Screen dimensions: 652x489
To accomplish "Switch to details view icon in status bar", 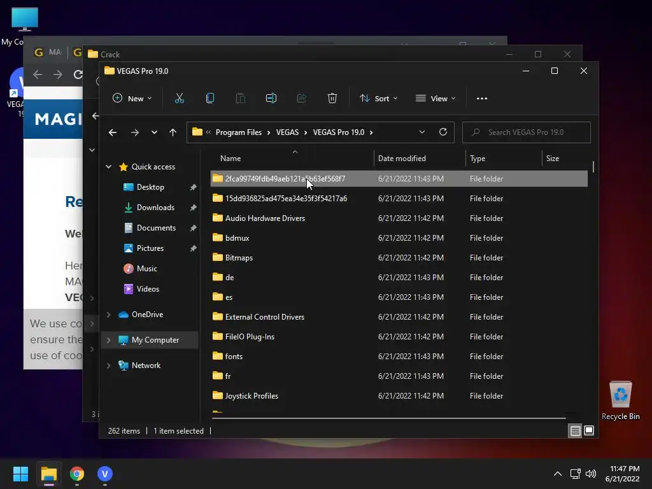I will (x=576, y=431).
